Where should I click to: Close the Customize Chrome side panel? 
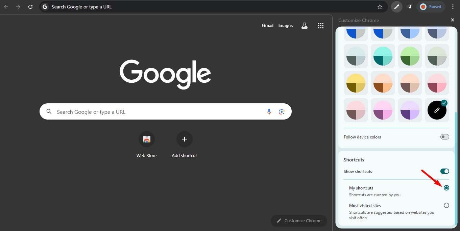[x=453, y=20]
